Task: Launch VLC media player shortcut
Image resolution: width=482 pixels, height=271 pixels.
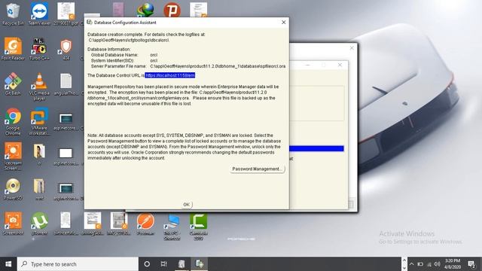Action: pyautogui.click(x=39, y=87)
